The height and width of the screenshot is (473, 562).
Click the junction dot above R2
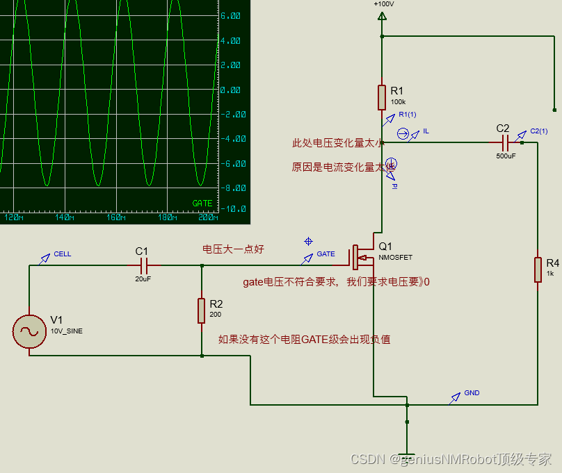(x=202, y=265)
